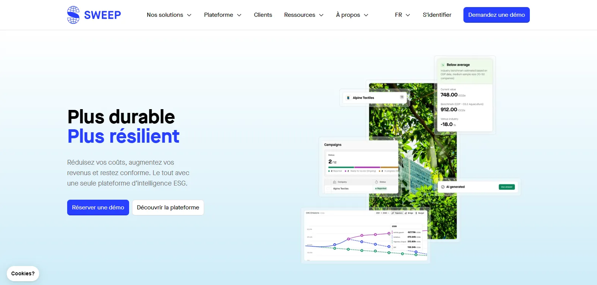Open the Clients menu item
The height and width of the screenshot is (285, 597).
tap(263, 15)
